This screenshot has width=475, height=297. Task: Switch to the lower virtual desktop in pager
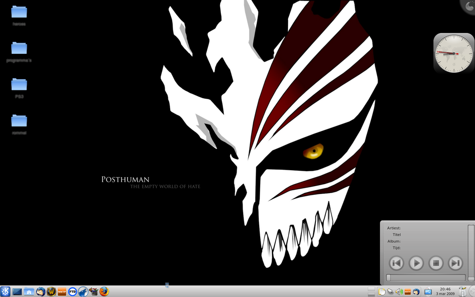[372, 294]
